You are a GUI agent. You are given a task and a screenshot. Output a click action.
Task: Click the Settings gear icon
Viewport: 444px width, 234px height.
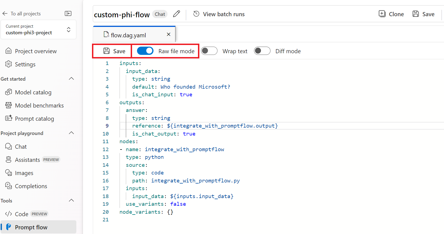click(9, 64)
